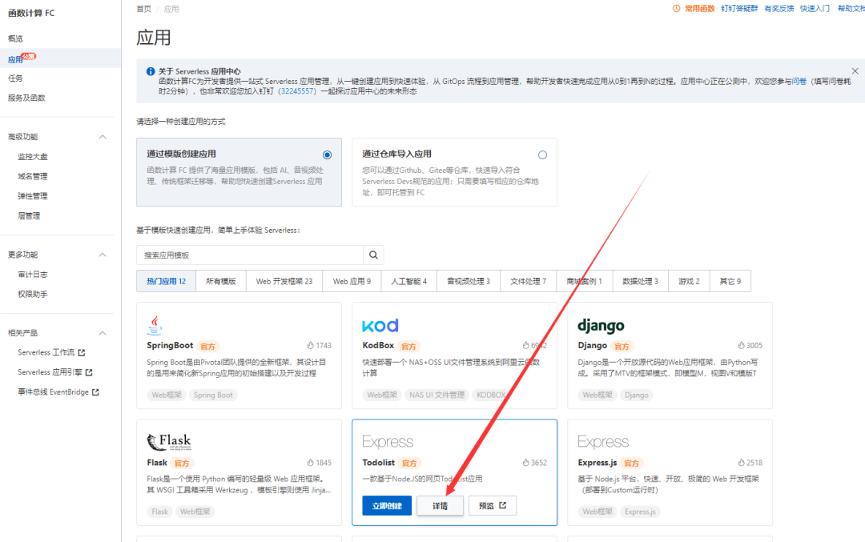Screen dimensions: 865x542
Task: Click 预览 button on Todolist card
Action: (x=492, y=506)
